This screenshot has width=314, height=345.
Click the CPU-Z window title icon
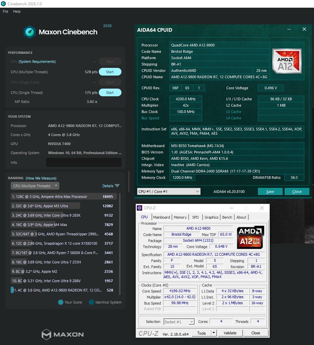click(x=139, y=208)
